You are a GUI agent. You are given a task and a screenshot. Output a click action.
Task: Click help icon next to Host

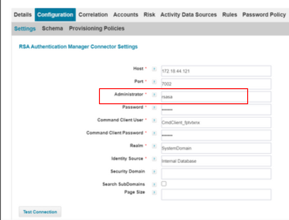(x=154, y=69)
